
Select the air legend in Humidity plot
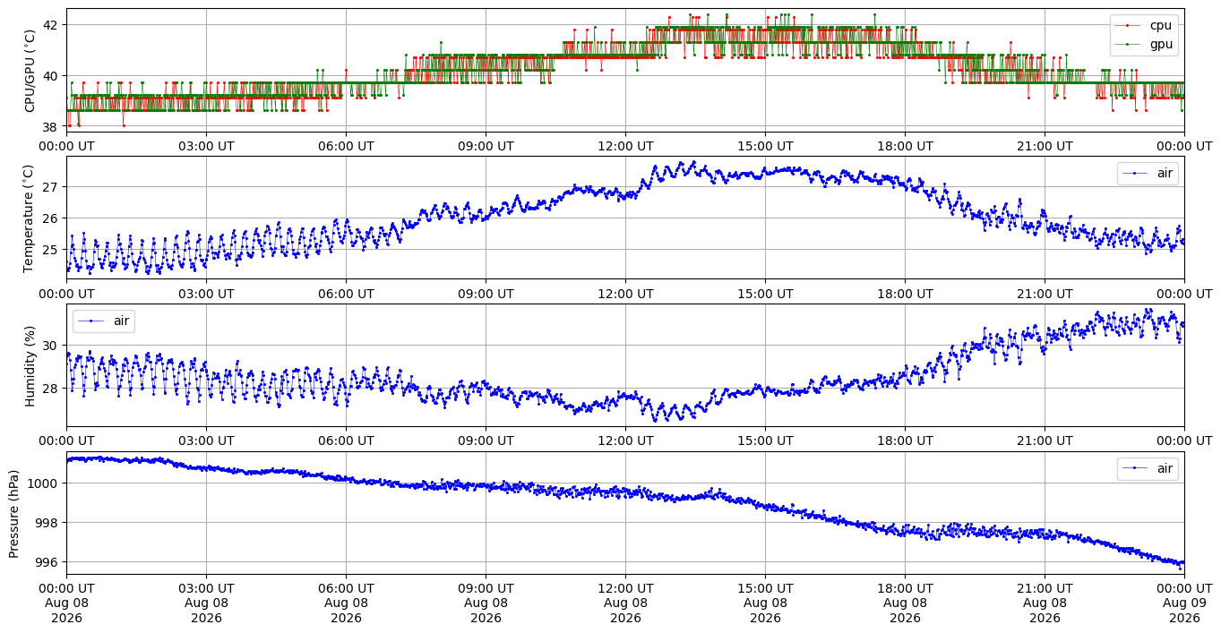click(x=103, y=321)
